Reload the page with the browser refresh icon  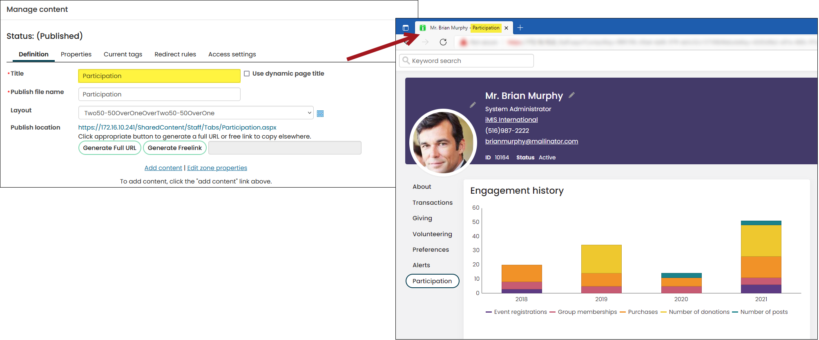point(443,42)
